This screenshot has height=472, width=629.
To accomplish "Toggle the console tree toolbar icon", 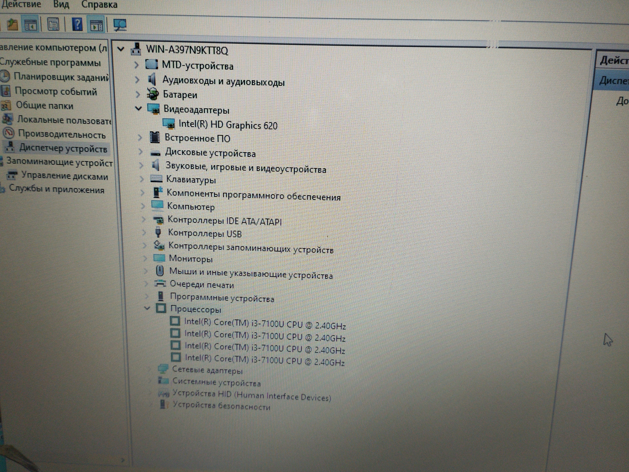I will point(30,25).
